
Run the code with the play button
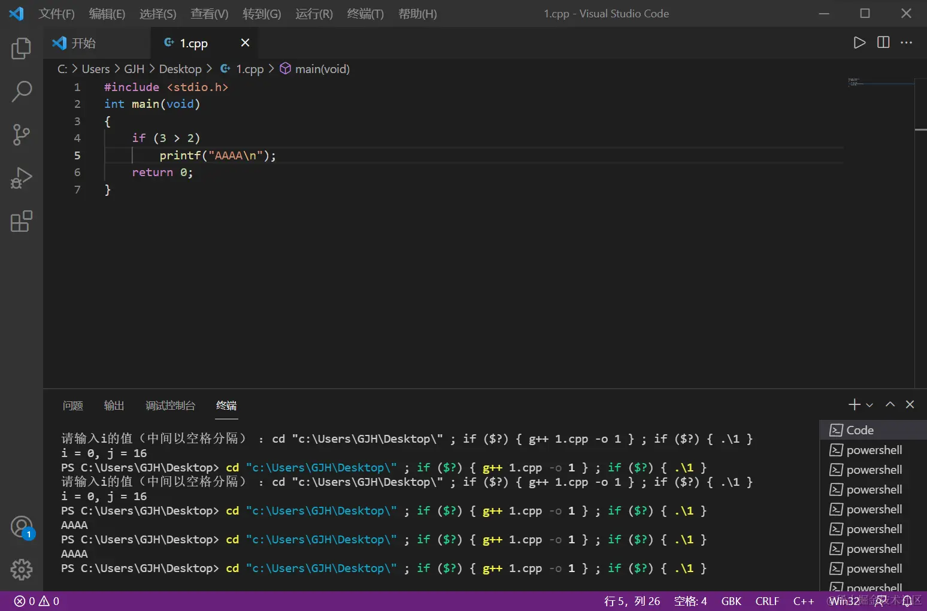click(x=859, y=43)
